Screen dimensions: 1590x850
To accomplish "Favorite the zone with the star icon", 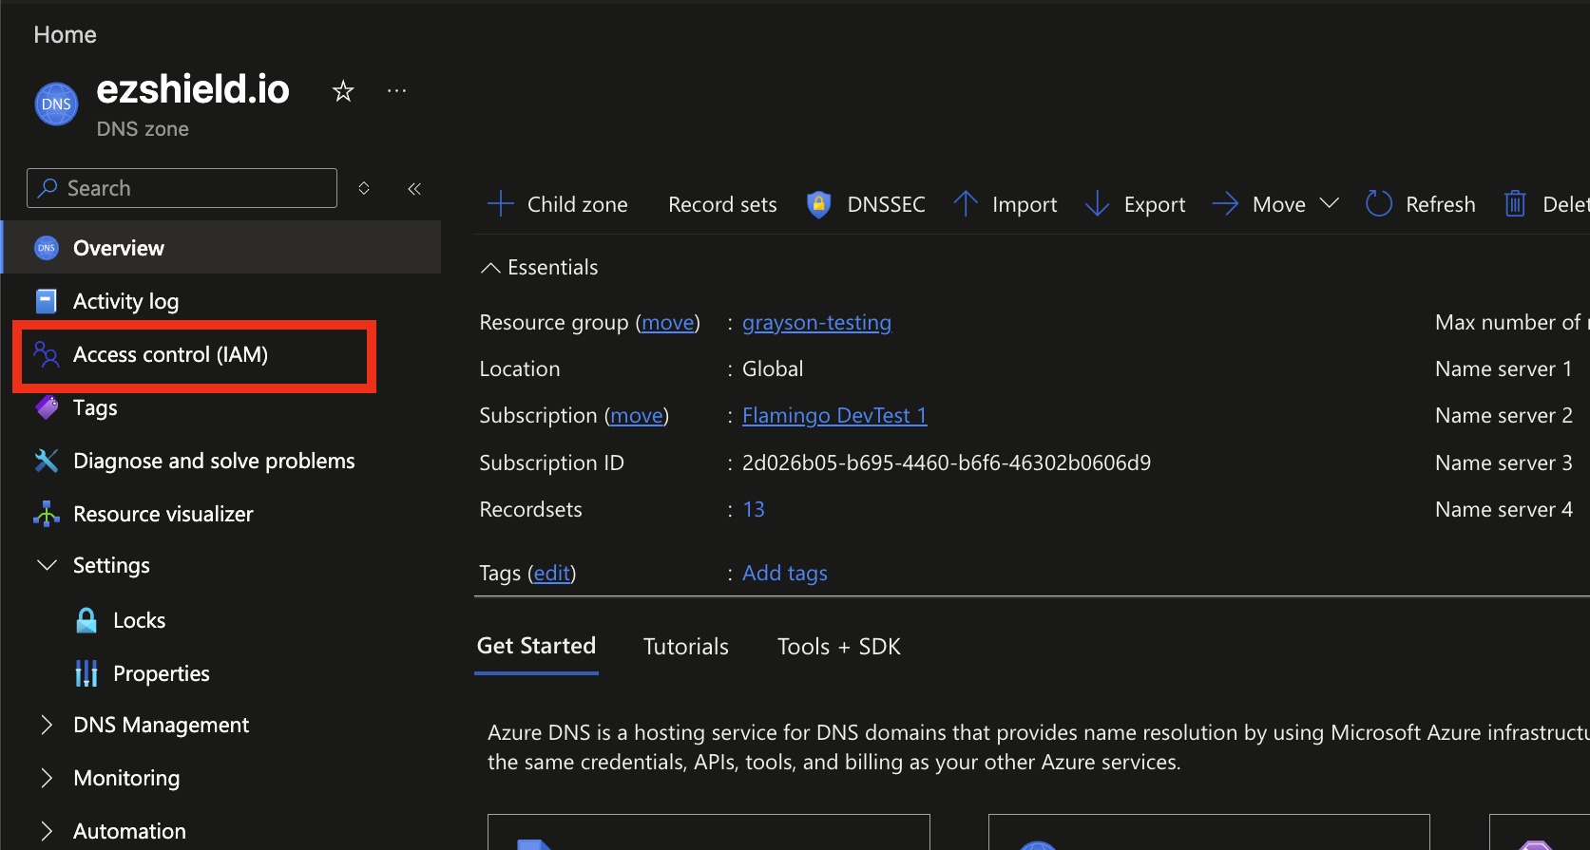I will click(x=343, y=91).
